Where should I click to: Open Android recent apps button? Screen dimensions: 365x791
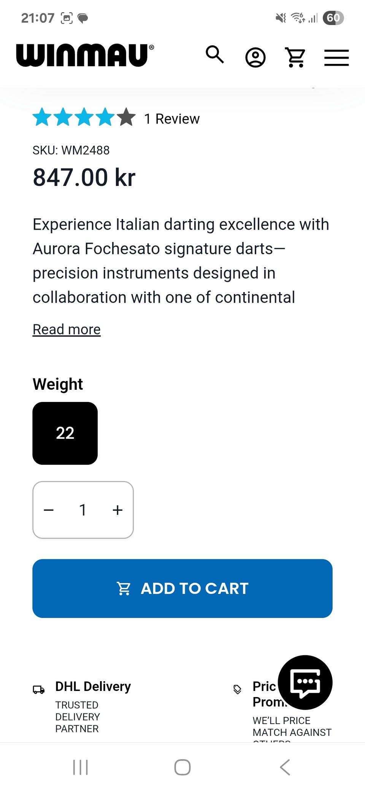(x=80, y=767)
